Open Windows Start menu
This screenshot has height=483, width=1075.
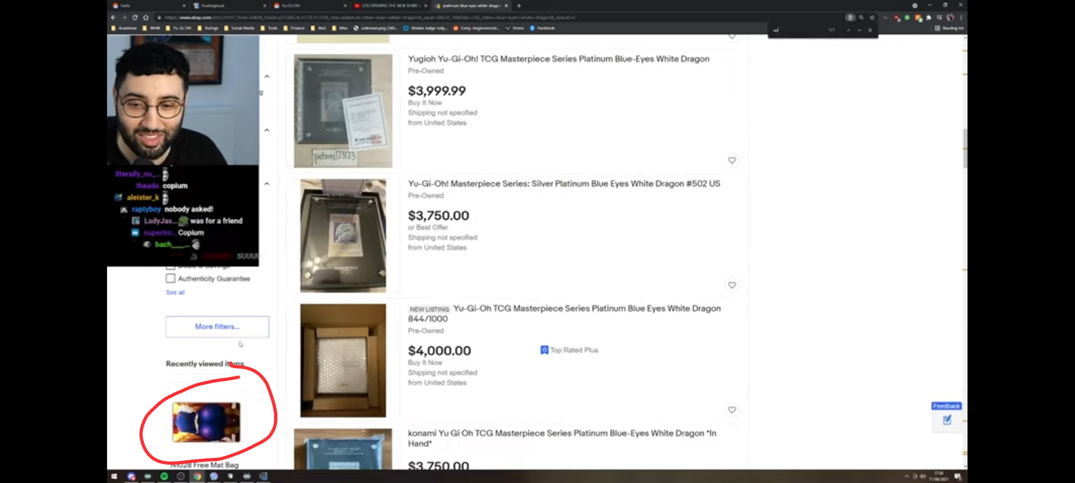tap(114, 476)
